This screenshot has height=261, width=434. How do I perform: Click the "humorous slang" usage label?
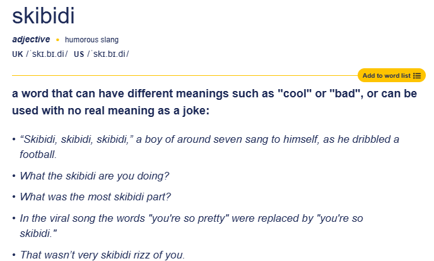91,40
